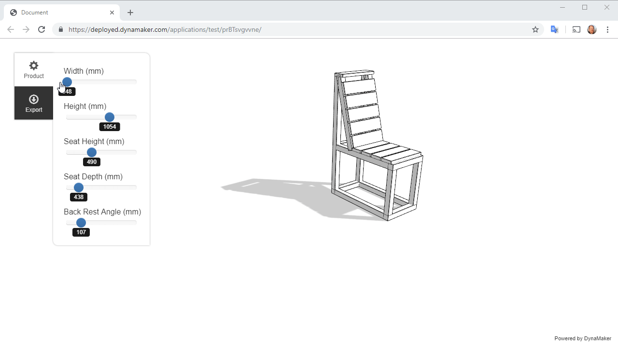Maximize the Chrome window

585,7
